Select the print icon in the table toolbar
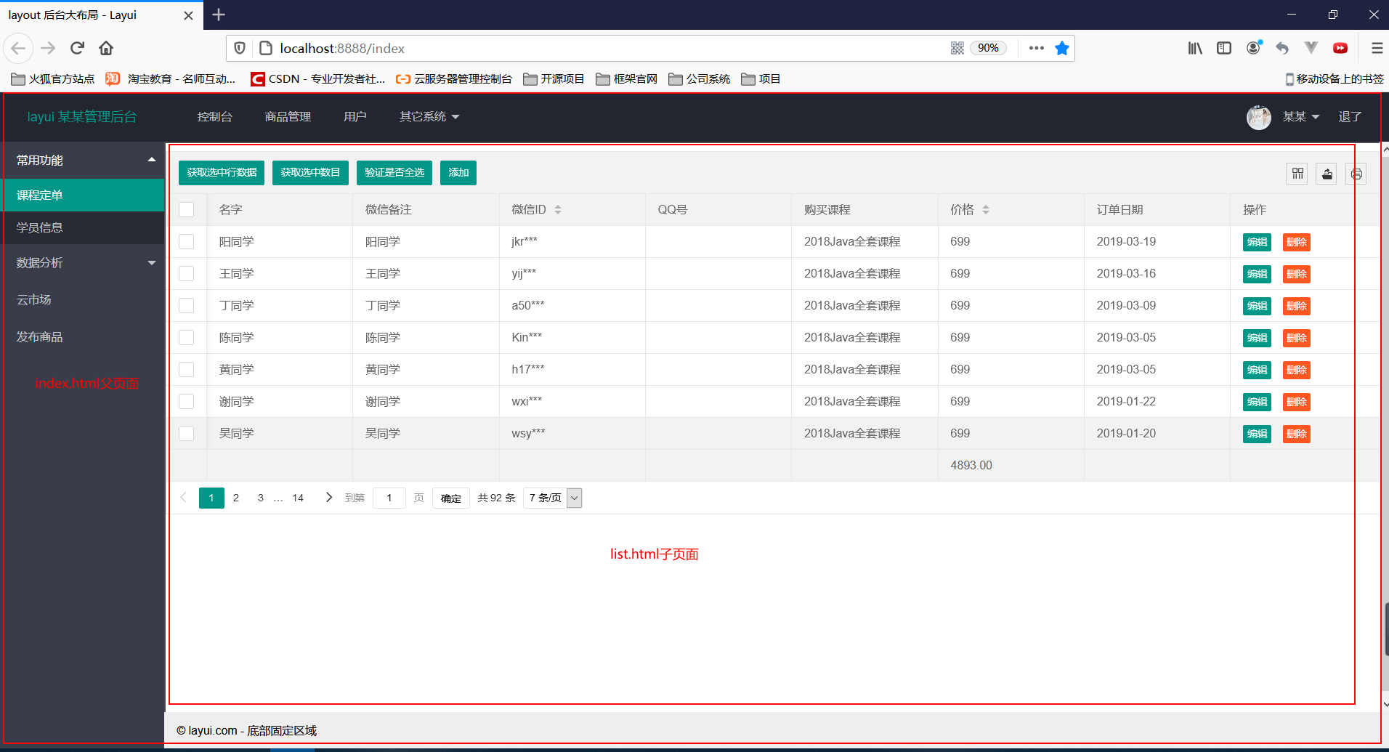 pyautogui.click(x=1356, y=173)
